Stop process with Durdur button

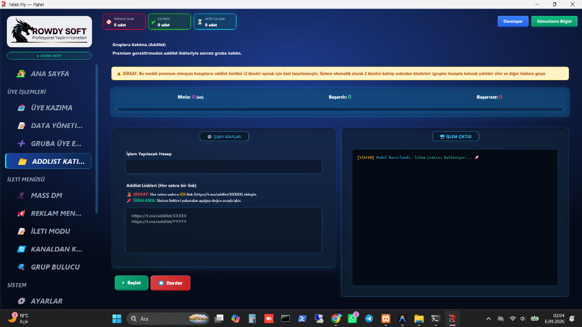coord(171,283)
